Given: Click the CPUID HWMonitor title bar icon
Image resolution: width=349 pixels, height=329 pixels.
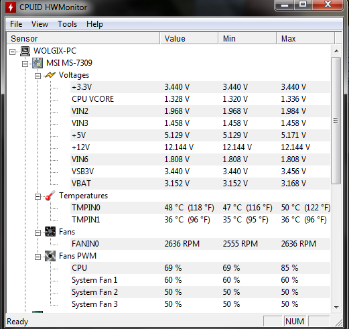Looking at the screenshot, I should [x=11, y=7].
